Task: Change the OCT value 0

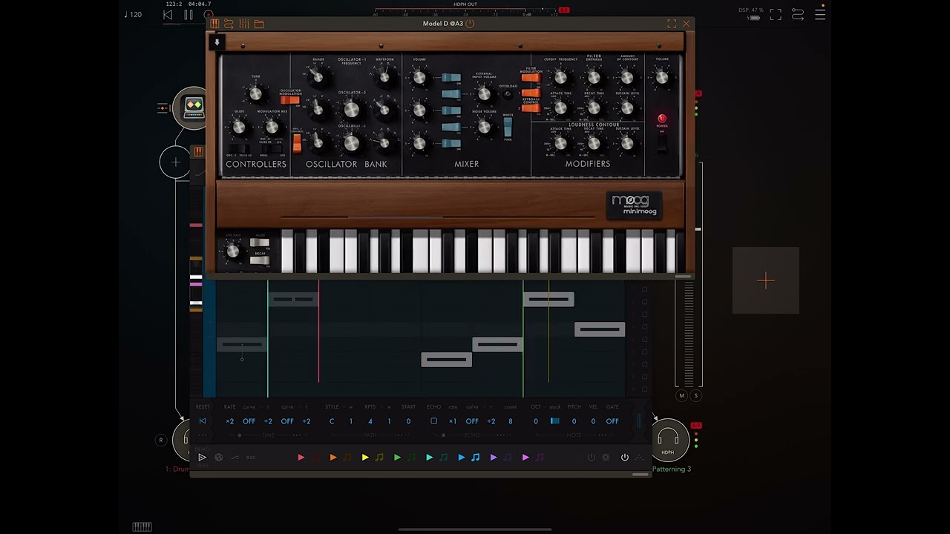Action: pos(536,421)
